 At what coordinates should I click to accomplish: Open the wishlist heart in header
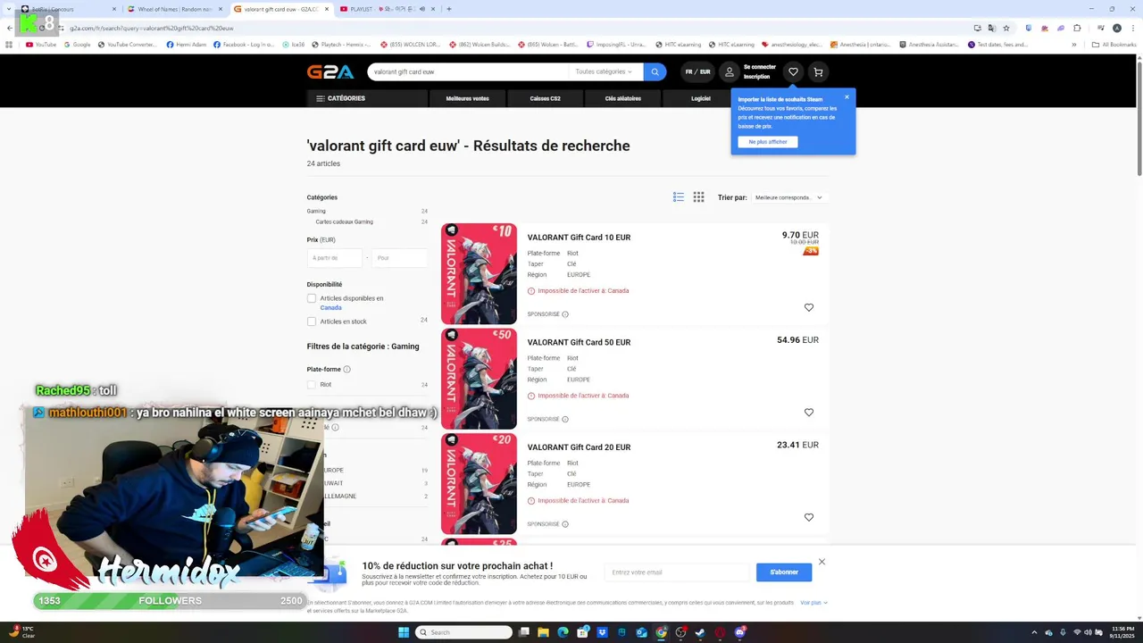(x=793, y=71)
